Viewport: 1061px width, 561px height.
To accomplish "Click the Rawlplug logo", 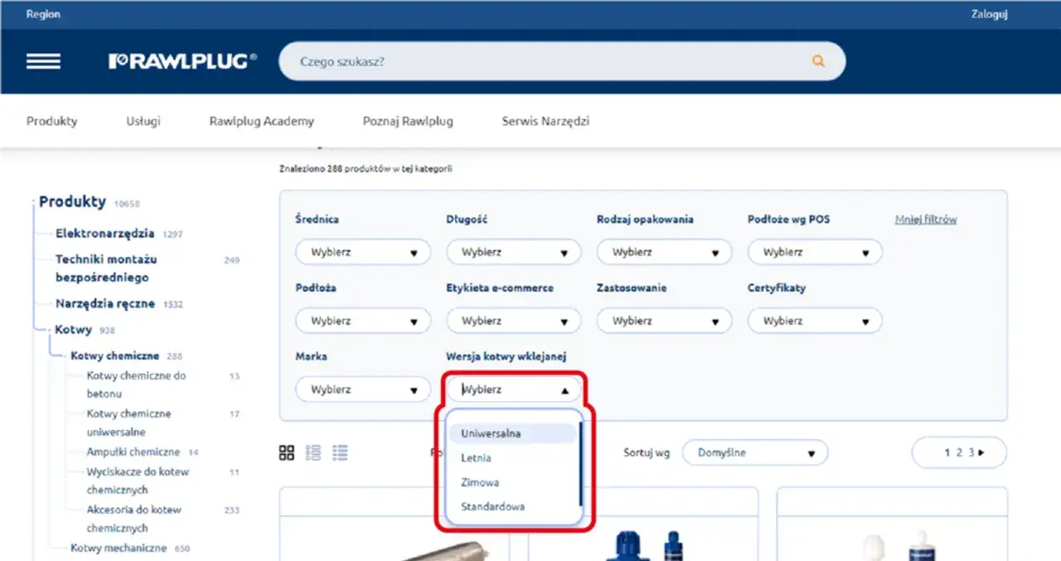I will tap(182, 61).
